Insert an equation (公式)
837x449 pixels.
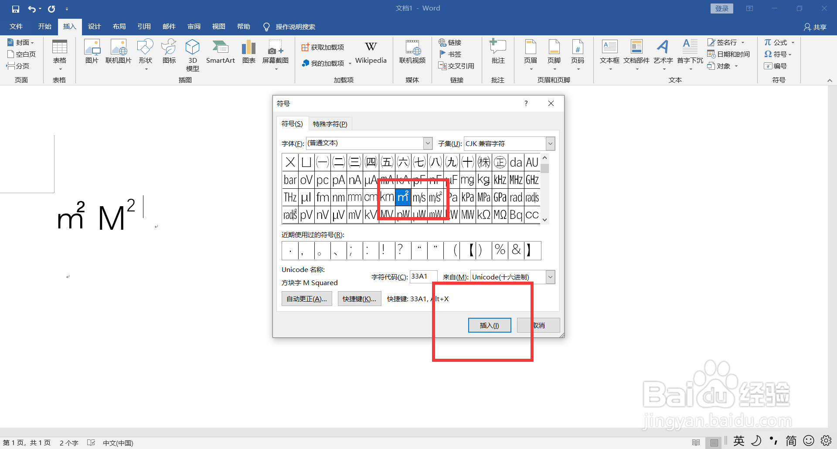tap(776, 42)
